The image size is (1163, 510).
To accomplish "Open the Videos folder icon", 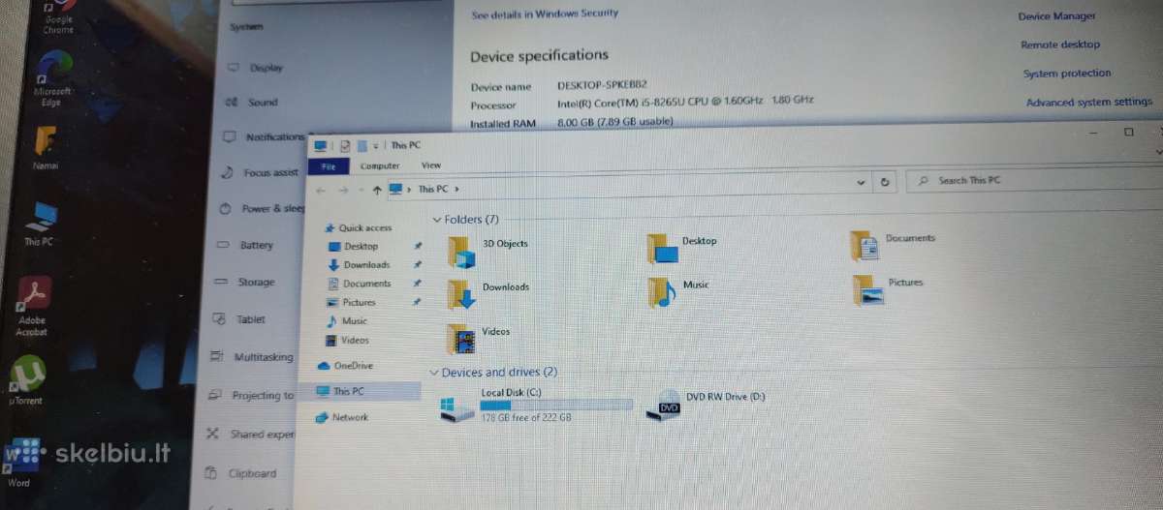I will tap(462, 339).
